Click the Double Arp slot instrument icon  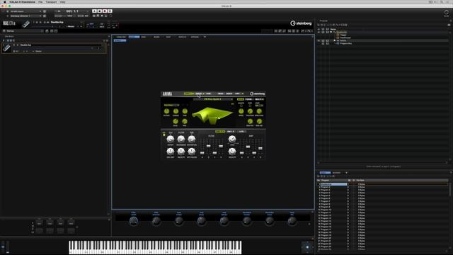point(6,48)
